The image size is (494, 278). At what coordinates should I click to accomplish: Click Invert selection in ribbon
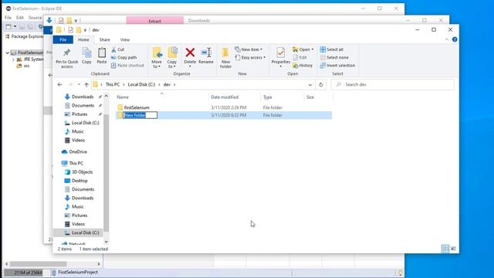[337, 66]
